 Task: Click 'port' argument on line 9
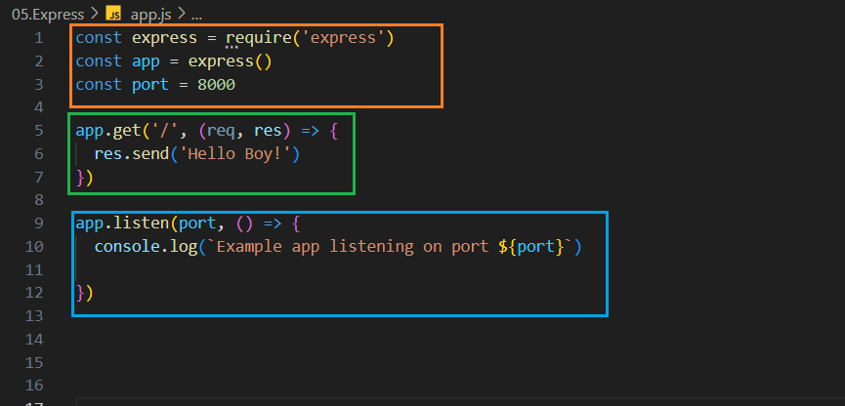197,223
